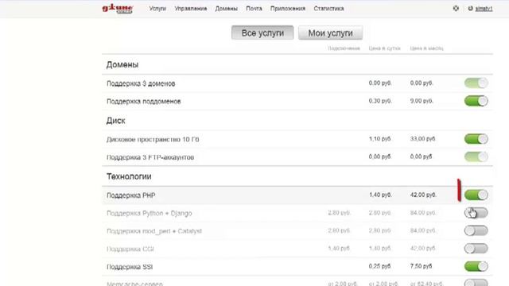Switch to the Мои услуги tab

coord(331,33)
